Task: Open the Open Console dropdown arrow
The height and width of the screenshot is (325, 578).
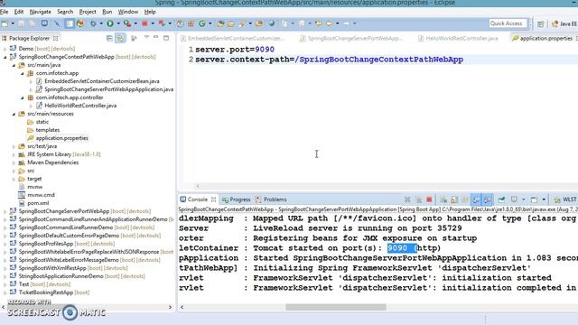Action: (544, 200)
